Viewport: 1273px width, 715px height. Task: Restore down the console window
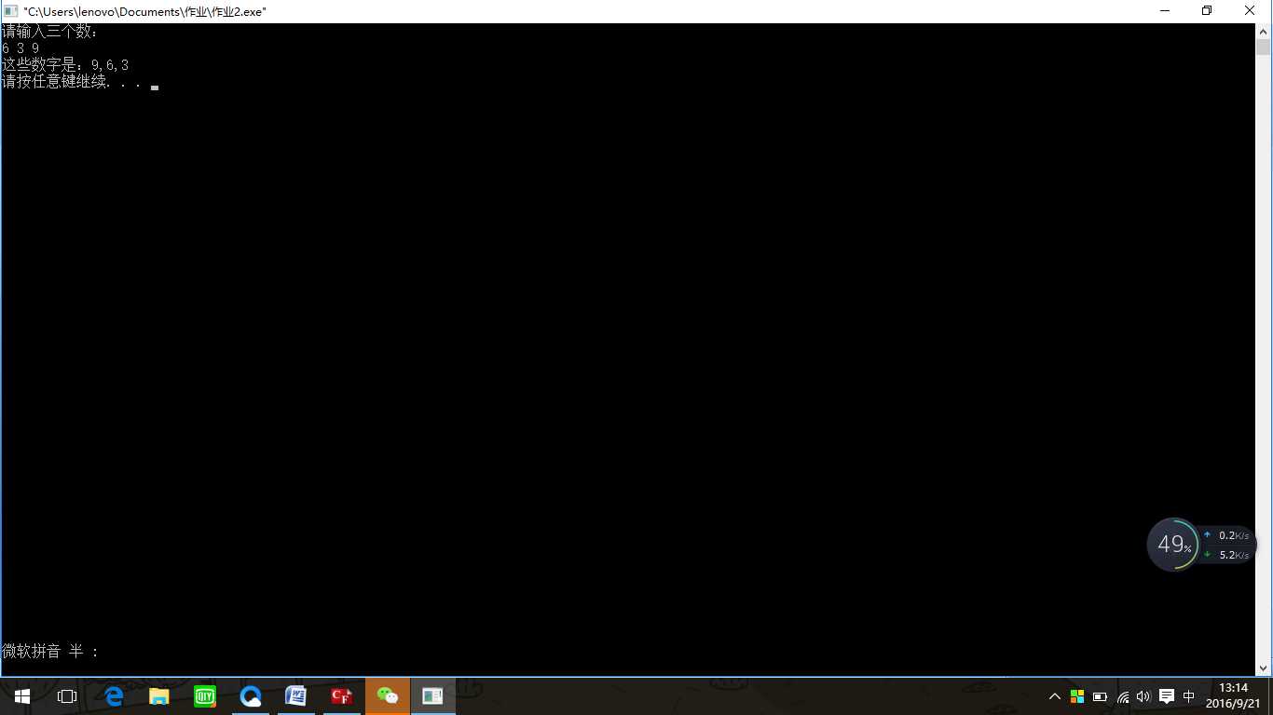click(1207, 11)
